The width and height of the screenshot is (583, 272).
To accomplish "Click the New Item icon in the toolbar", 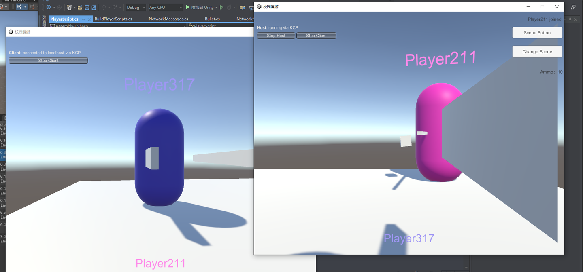I will click(x=69, y=7).
